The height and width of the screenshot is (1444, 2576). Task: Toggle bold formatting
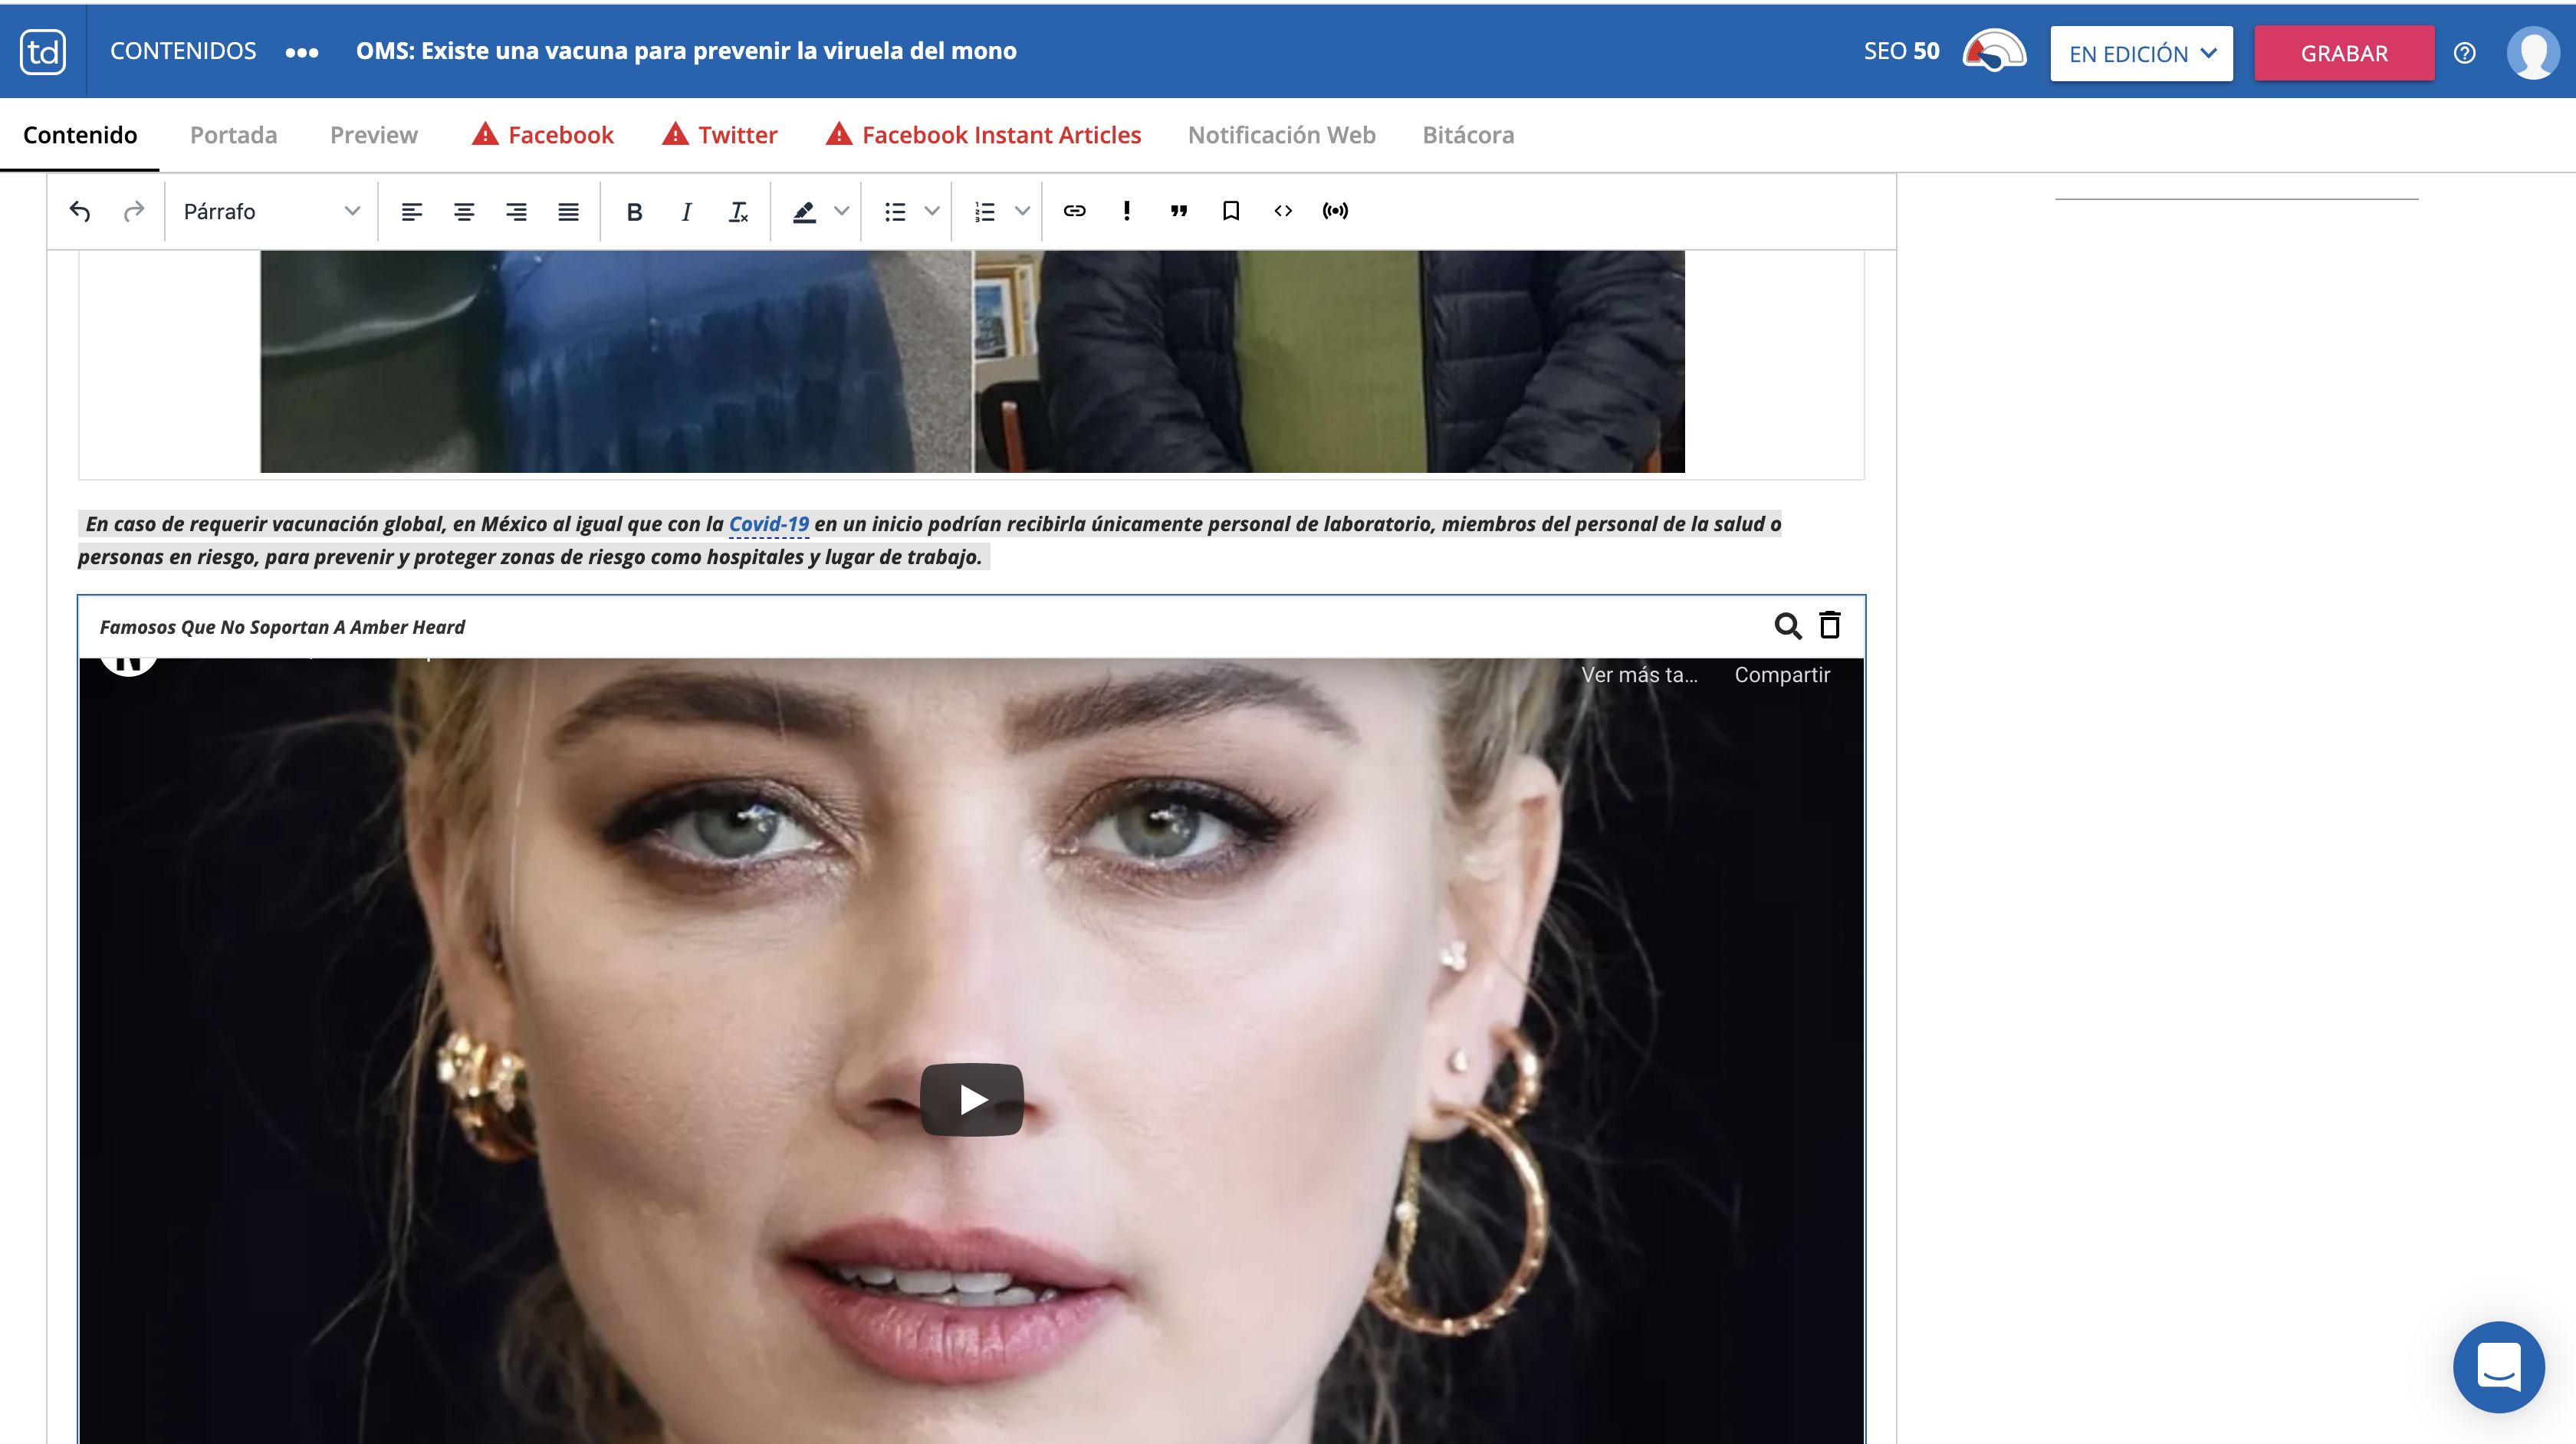click(x=634, y=211)
